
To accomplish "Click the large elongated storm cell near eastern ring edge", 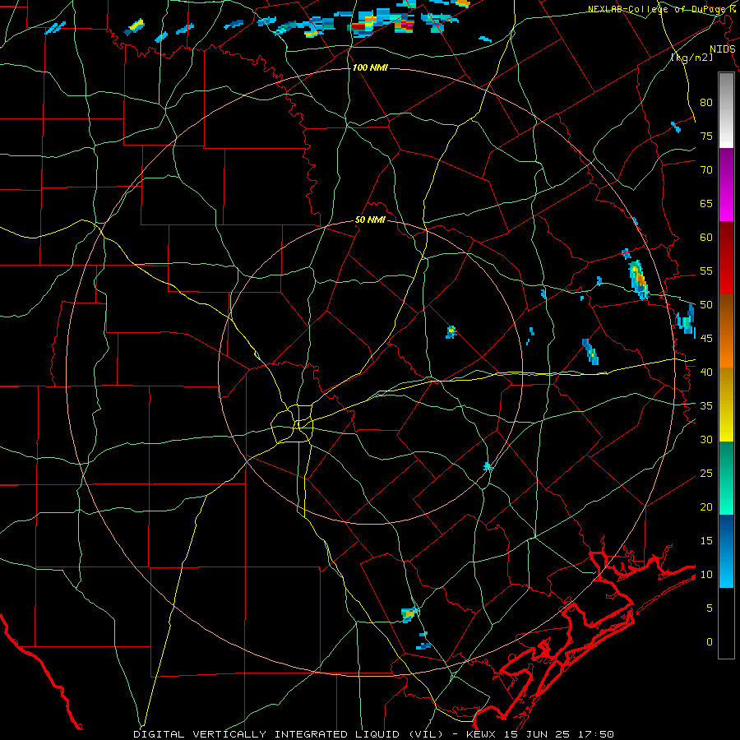I will point(638,280).
